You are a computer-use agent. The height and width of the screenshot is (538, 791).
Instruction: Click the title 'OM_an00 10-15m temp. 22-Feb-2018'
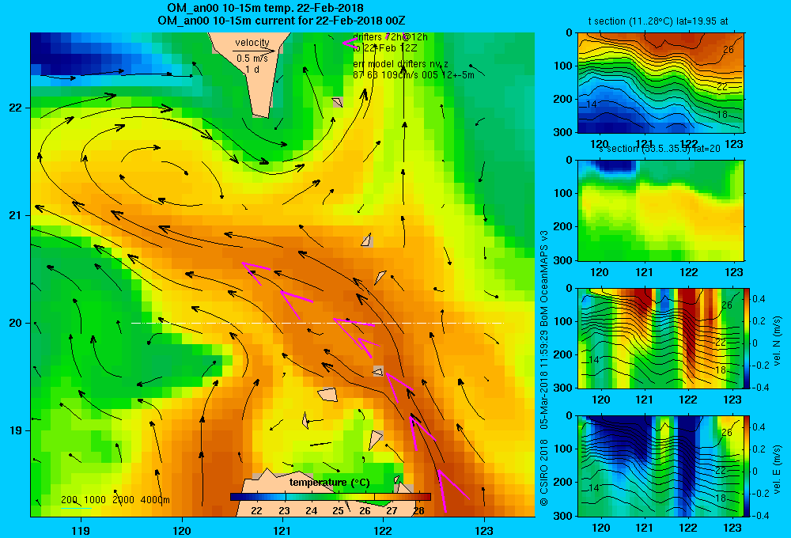coord(265,8)
